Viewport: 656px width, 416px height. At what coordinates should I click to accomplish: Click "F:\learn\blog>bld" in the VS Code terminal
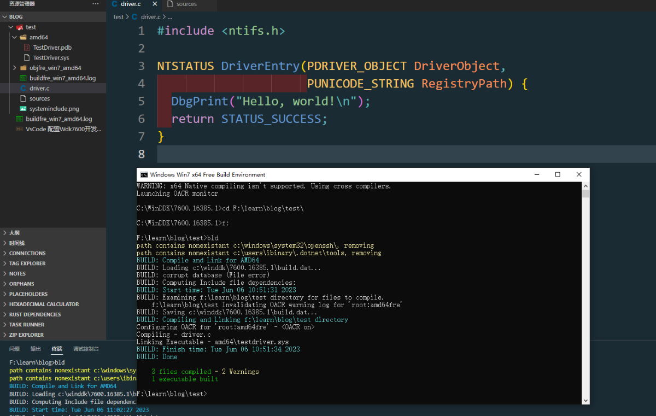(37, 362)
